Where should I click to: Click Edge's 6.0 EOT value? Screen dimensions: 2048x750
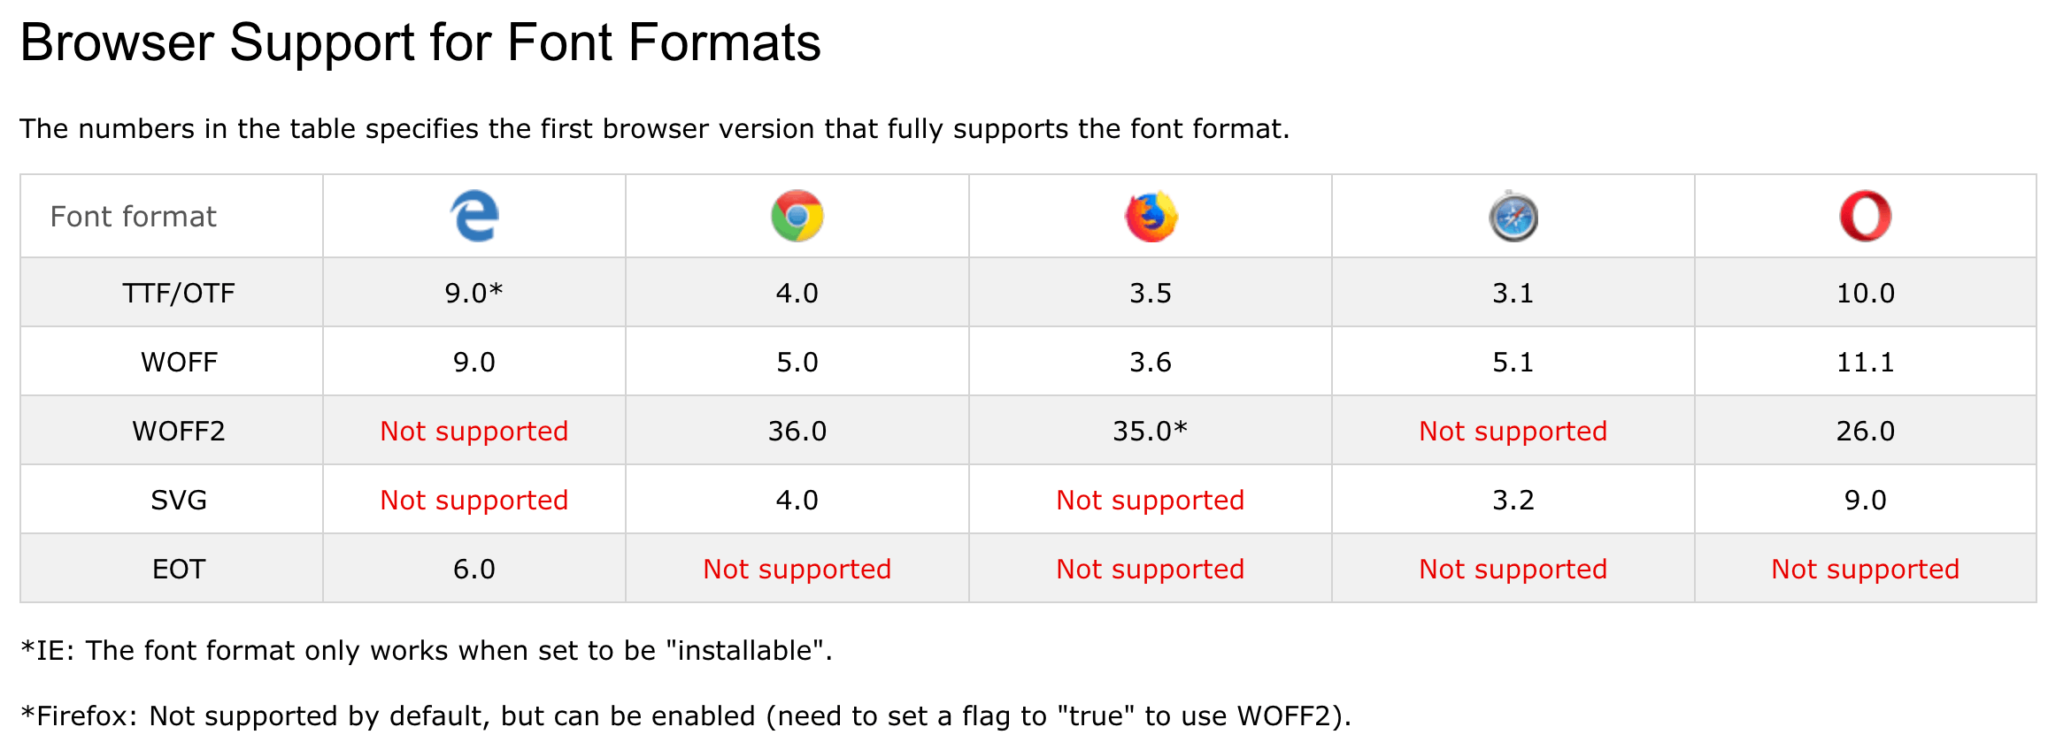point(474,569)
